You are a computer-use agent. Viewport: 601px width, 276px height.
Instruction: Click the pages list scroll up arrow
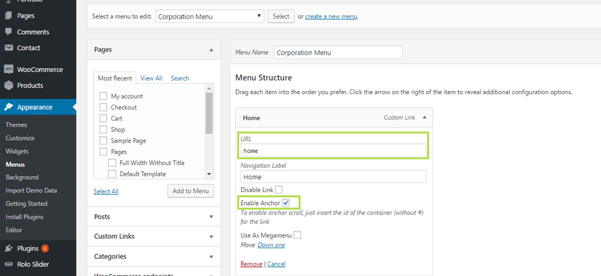209,88
